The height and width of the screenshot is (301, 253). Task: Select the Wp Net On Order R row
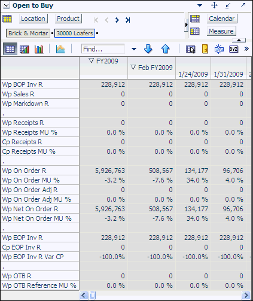tap(40, 209)
